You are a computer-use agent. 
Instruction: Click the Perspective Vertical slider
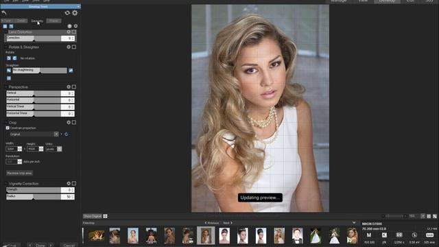pos(34,93)
